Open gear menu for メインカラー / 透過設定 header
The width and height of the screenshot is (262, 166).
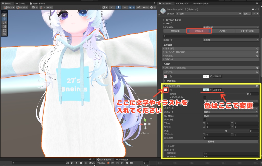257,68
